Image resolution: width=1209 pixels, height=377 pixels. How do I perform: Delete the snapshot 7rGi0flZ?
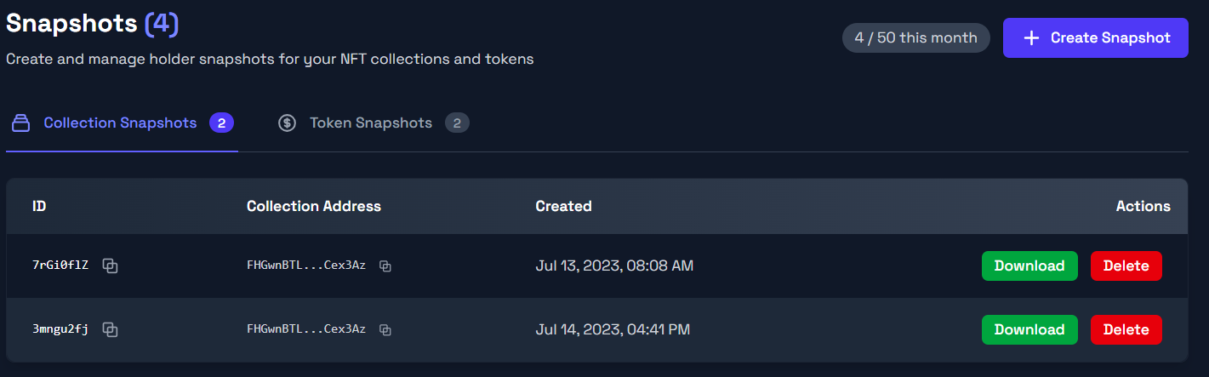click(1126, 266)
